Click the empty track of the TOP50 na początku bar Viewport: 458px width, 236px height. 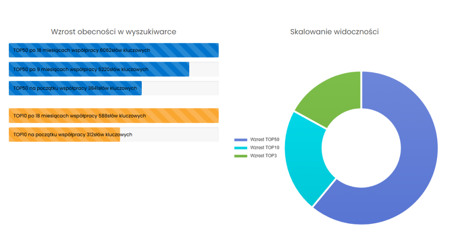[x=180, y=88]
